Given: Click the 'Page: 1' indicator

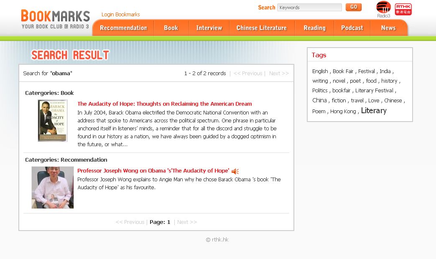Looking at the screenshot, I should click(x=160, y=222).
